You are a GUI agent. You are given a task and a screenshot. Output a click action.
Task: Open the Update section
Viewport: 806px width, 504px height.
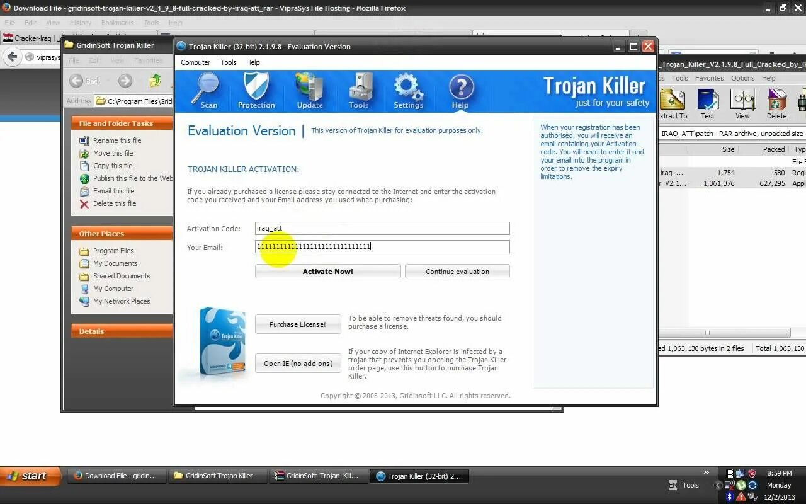pos(309,91)
